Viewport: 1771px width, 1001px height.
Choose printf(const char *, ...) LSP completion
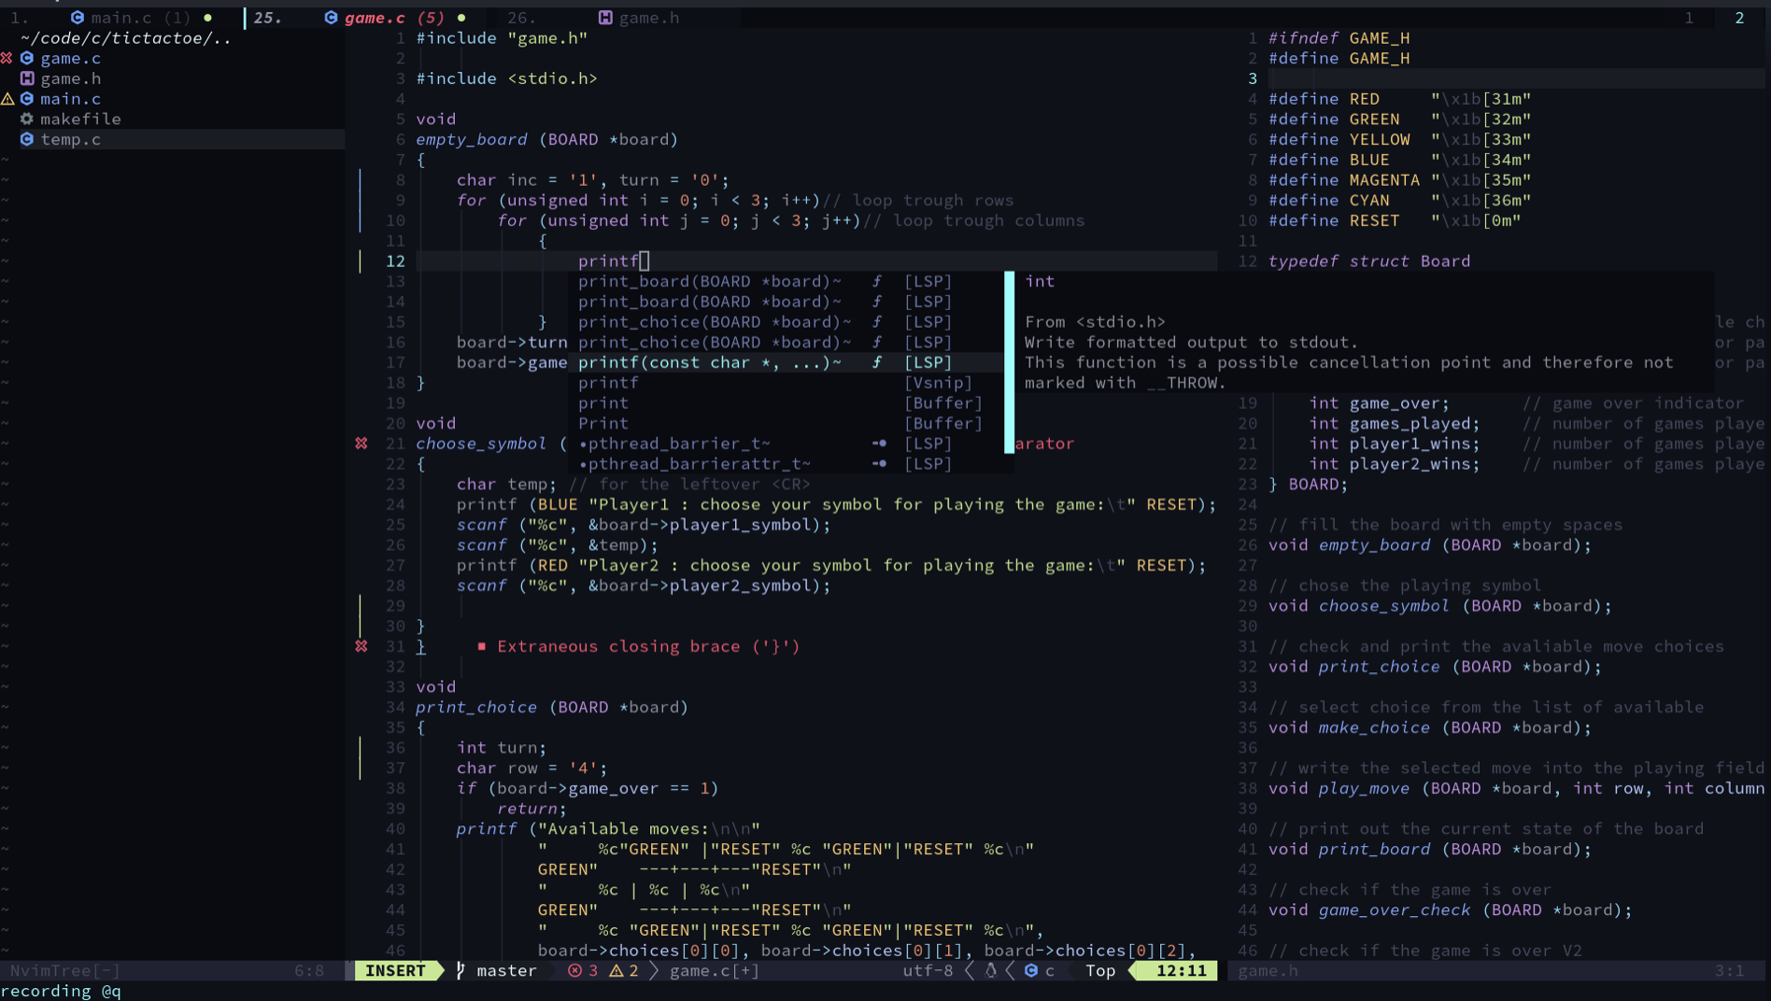(786, 362)
